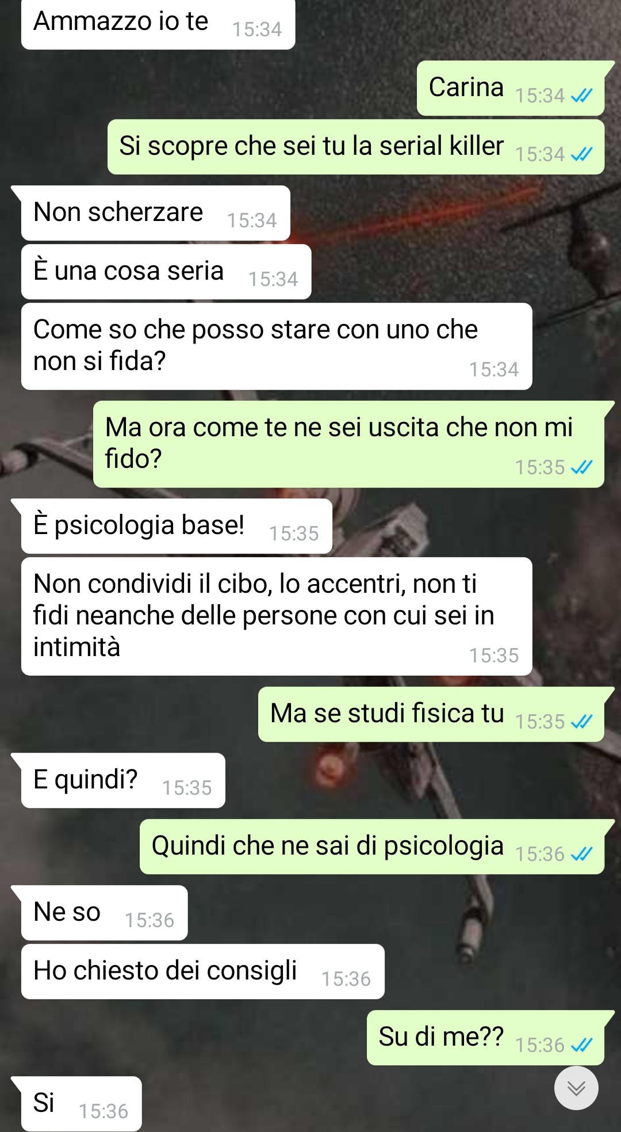Select the final "Si" message bubble
Image resolution: width=621 pixels, height=1132 pixels.
pos(81,1104)
